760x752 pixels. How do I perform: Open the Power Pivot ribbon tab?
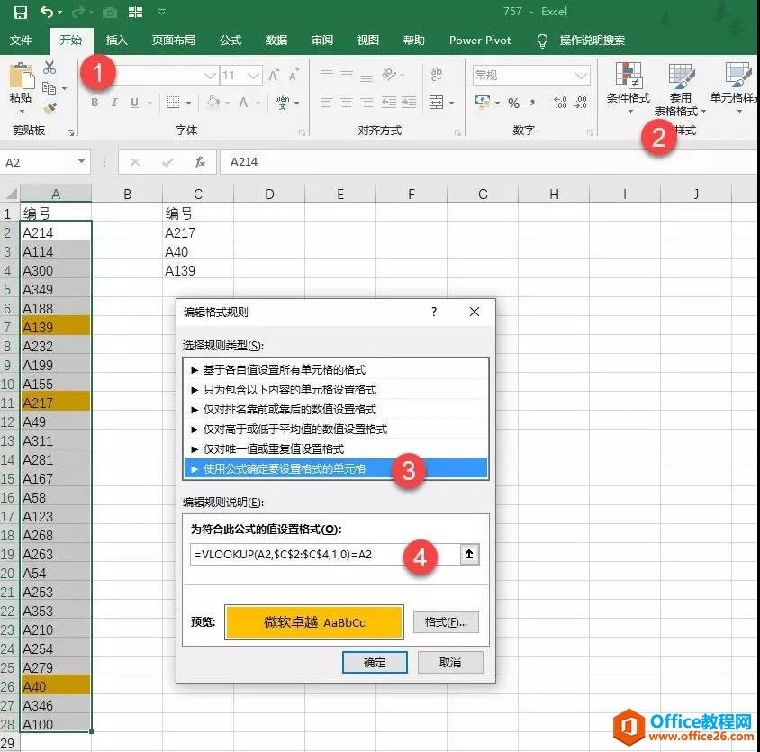pos(479,40)
